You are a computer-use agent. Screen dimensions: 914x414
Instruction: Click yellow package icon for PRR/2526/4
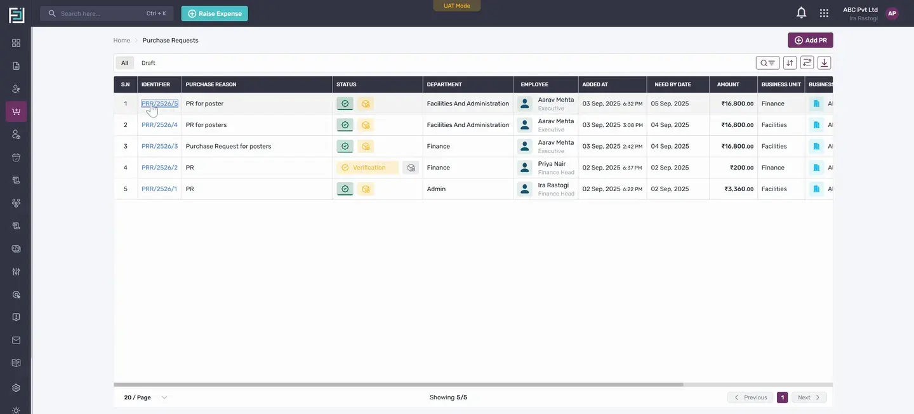point(366,125)
